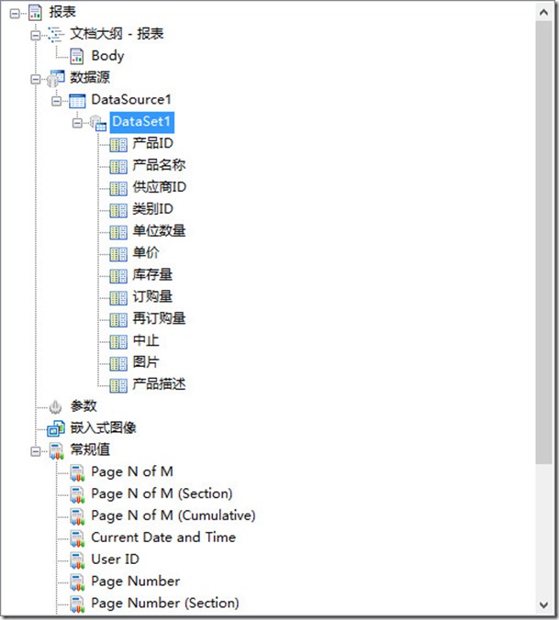Select the 报表 root label
Screen dimensions: 559x620
pyautogui.click(x=62, y=12)
